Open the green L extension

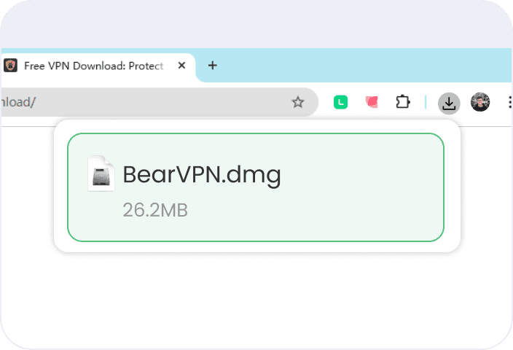[340, 103]
